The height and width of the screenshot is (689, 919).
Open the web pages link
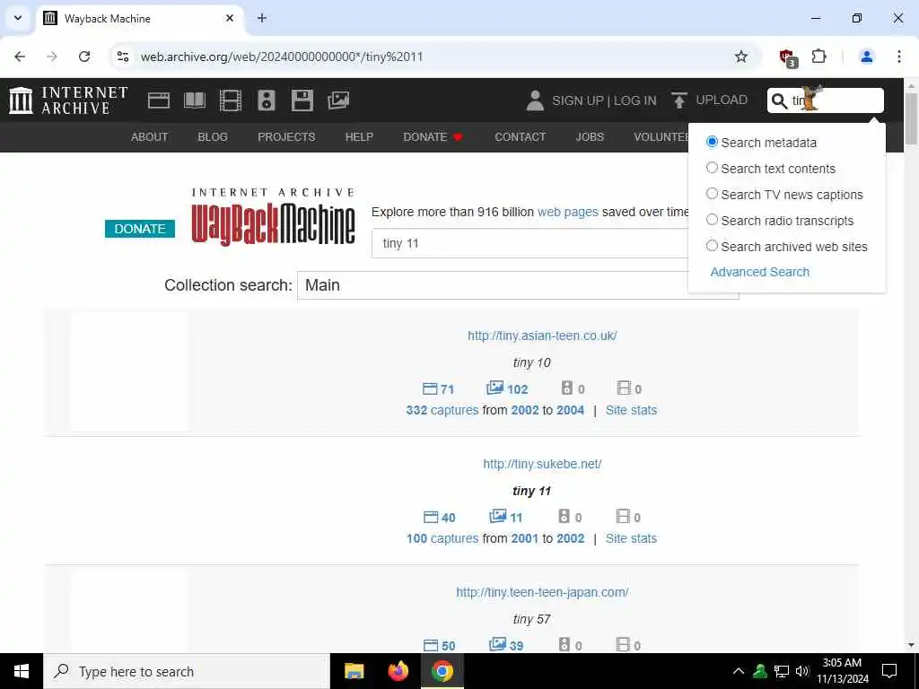[568, 212]
